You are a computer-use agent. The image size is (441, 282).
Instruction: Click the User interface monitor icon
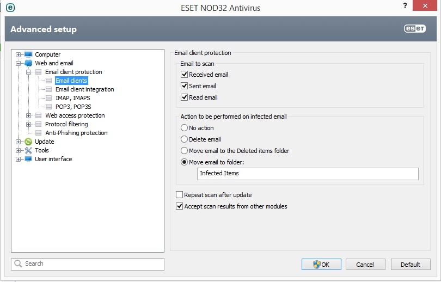(28, 159)
